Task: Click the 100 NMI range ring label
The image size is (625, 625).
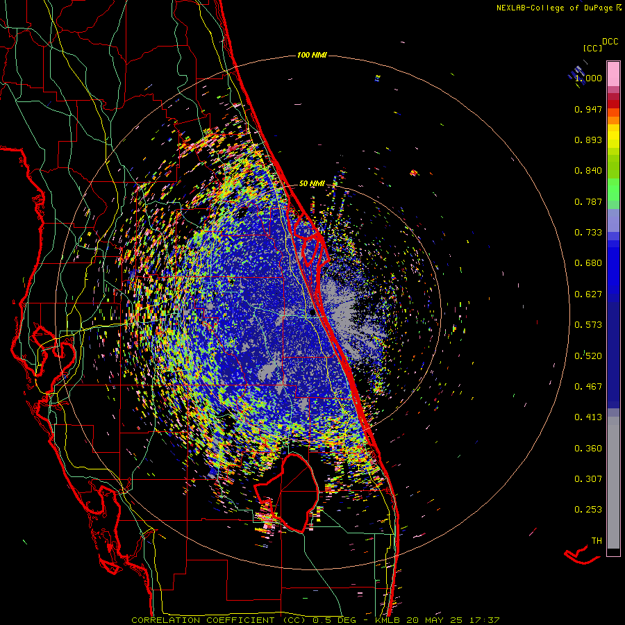Action: pyautogui.click(x=312, y=55)
